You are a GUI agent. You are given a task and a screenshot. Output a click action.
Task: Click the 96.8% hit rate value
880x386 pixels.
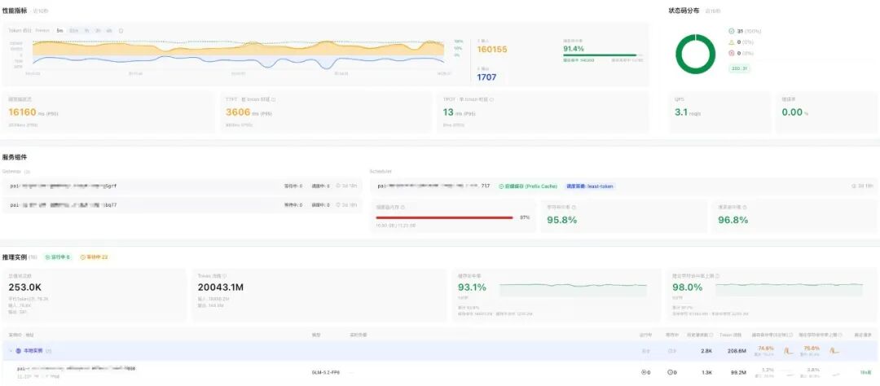pyautogui.click(x=733, y=220)
